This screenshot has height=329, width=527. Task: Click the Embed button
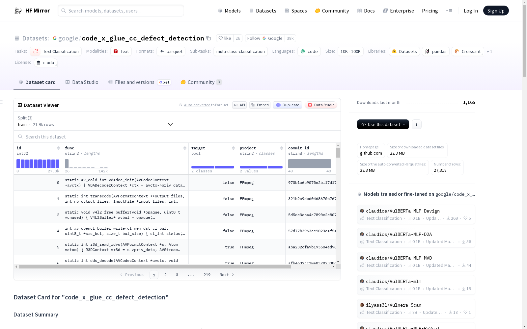coord(260,105)
